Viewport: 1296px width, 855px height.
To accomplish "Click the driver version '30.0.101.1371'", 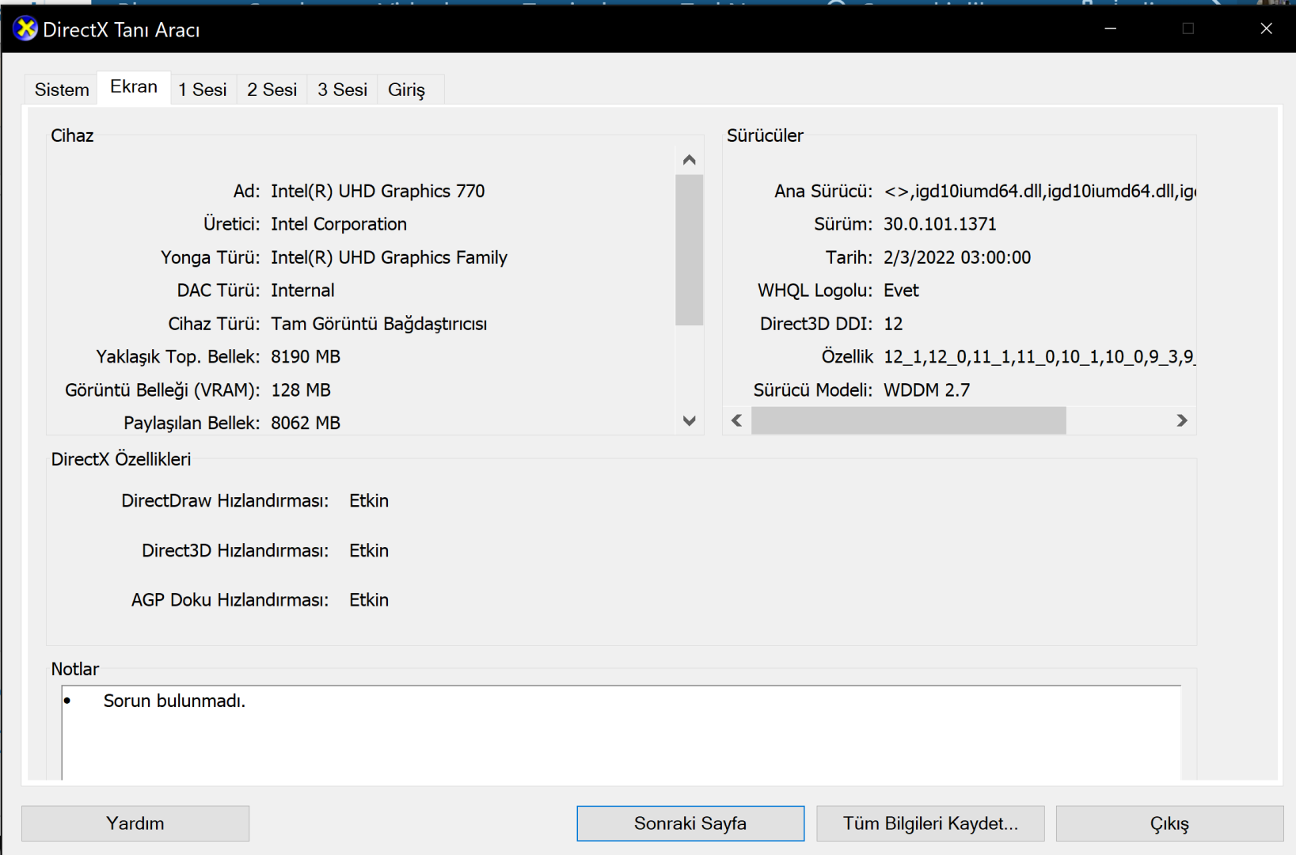I will coord(940,224).
